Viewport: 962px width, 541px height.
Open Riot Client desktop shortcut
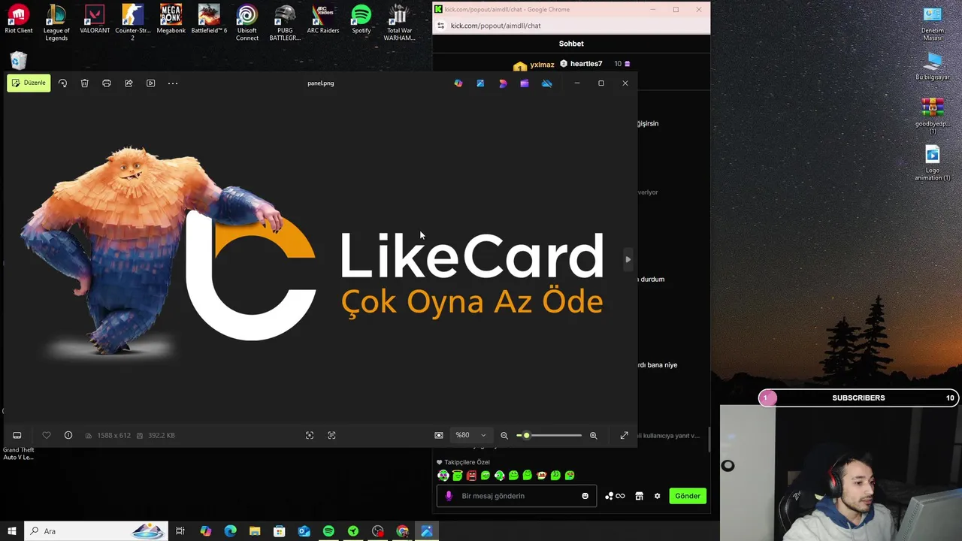(x=19, y=20)
